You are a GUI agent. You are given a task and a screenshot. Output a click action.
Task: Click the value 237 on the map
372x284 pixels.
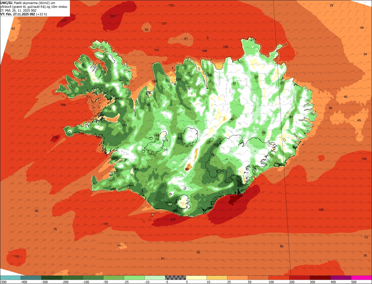pyautogui.click(x=113, y=16)
